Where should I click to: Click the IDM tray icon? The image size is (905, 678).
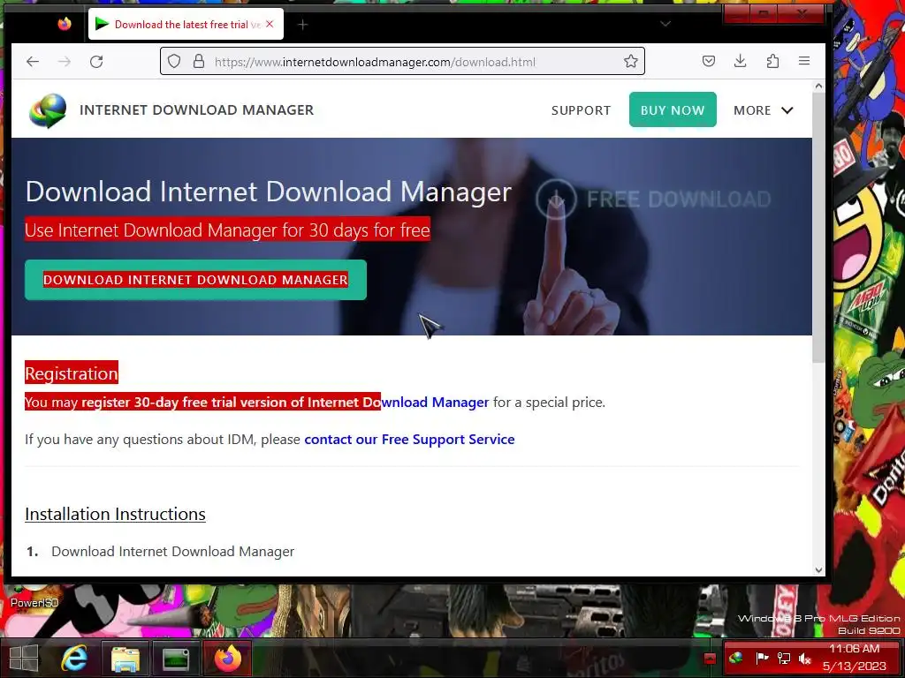click(735, 657)
